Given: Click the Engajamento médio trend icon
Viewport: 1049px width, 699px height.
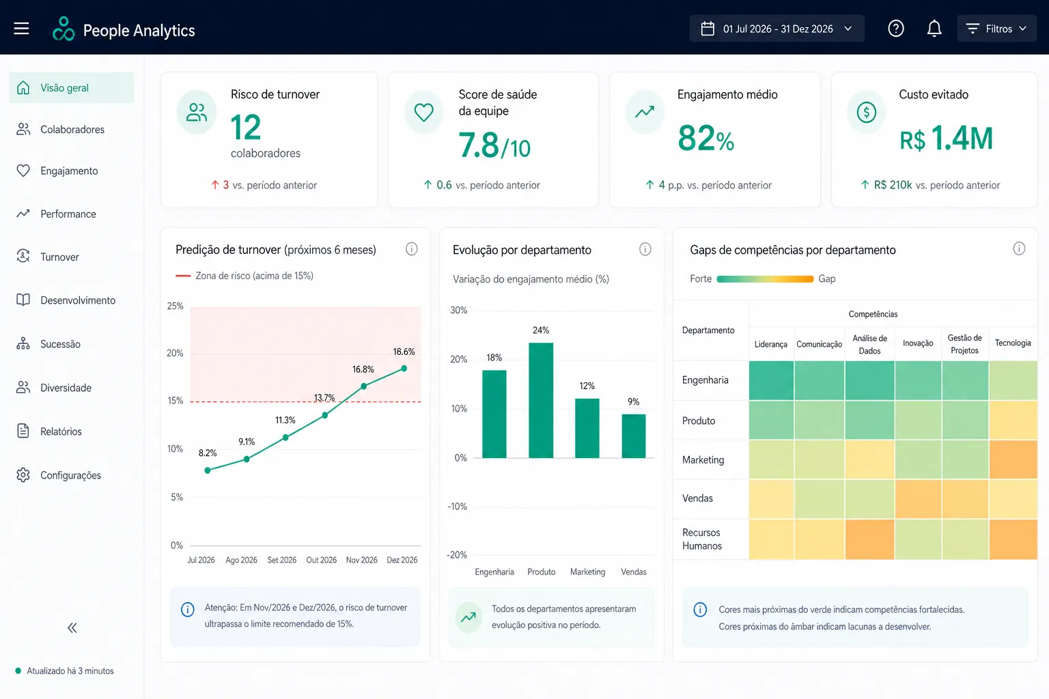Looking at the screenshot, I should (645, 112).
